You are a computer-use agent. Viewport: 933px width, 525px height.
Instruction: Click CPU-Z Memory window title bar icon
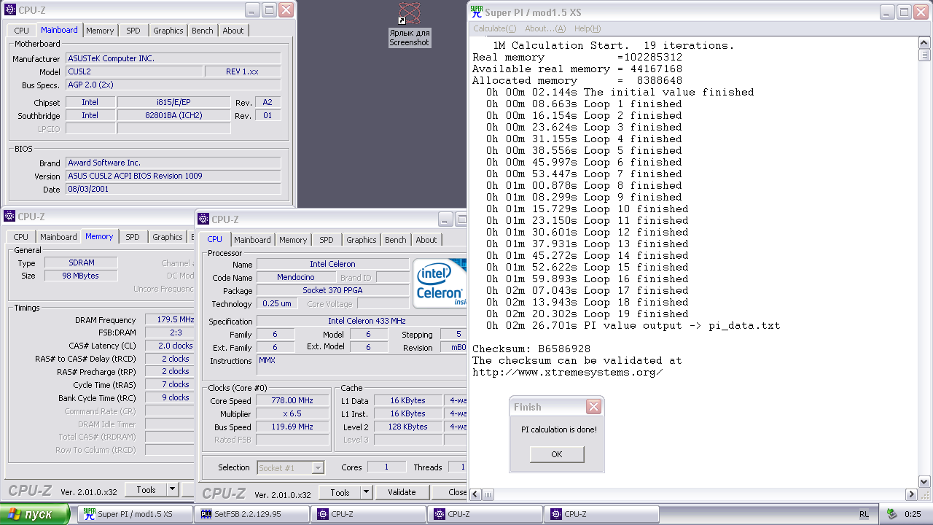tap(9, 217)
